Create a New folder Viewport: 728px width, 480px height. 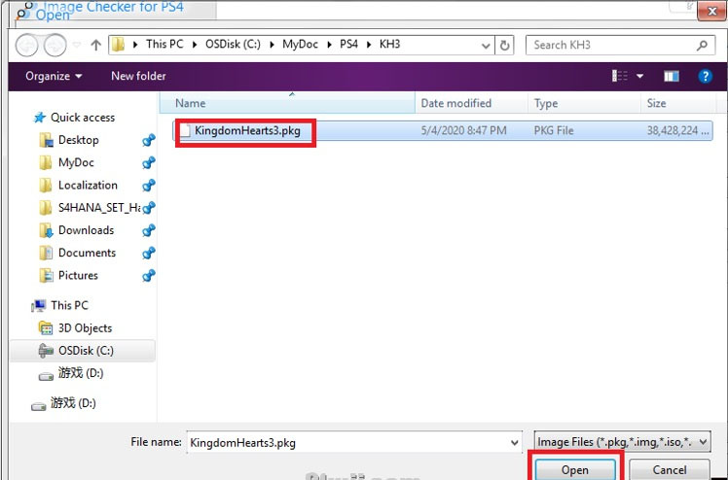[x=138, y=76]
